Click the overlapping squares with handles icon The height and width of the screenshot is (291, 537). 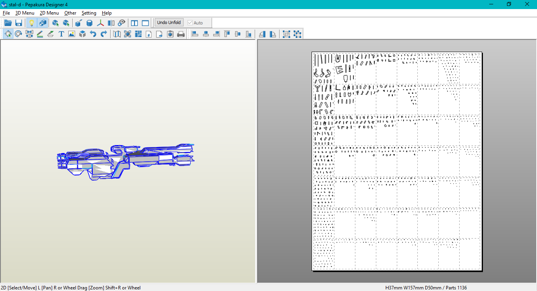[x=287, y=34]
